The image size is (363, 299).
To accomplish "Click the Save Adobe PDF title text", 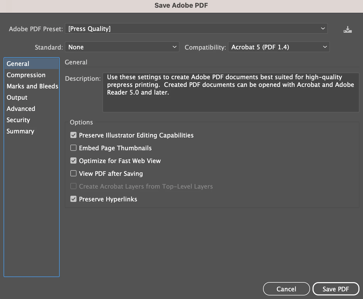I will [x=181, y=5].
